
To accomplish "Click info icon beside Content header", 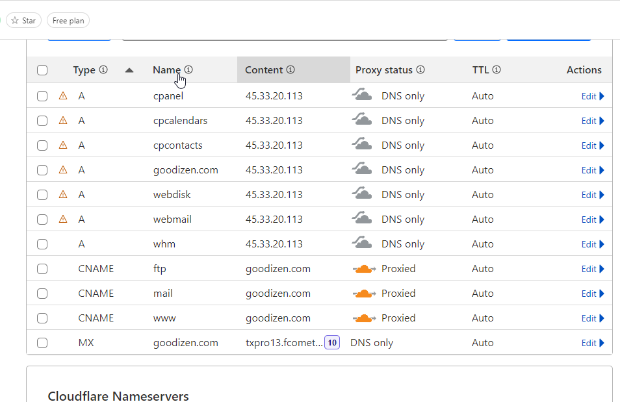I will (x=291, y=70).
